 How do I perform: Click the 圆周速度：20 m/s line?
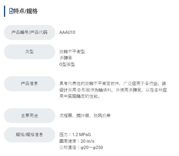click(x=77, y=141)
